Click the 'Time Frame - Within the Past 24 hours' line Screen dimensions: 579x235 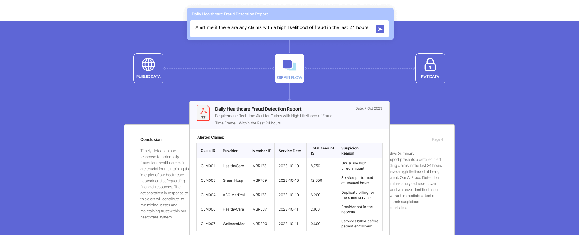coord(248,123)
